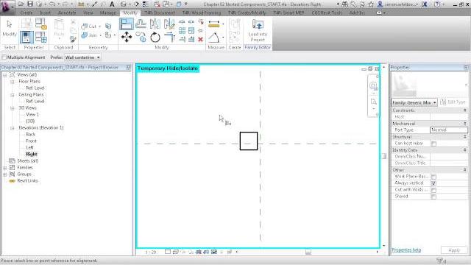The image size is (471, 265).
Task: Switch to Manage ribbon tab
Action: pyautogui.click(x=107, y=13)
